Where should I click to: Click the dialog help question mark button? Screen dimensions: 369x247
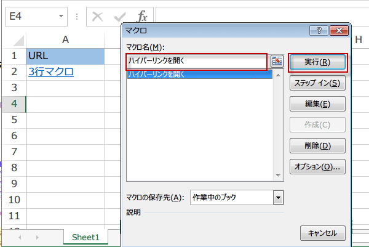pos(319,30)
